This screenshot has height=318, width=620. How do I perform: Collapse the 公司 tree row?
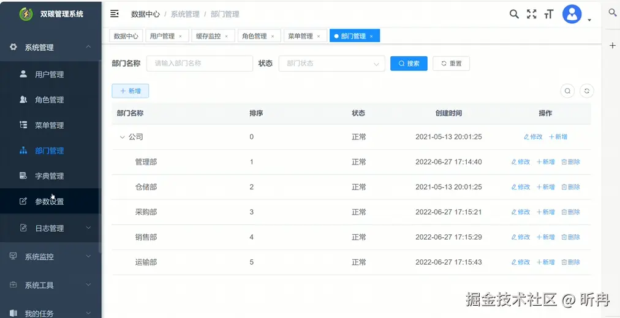tap(122, 137)
